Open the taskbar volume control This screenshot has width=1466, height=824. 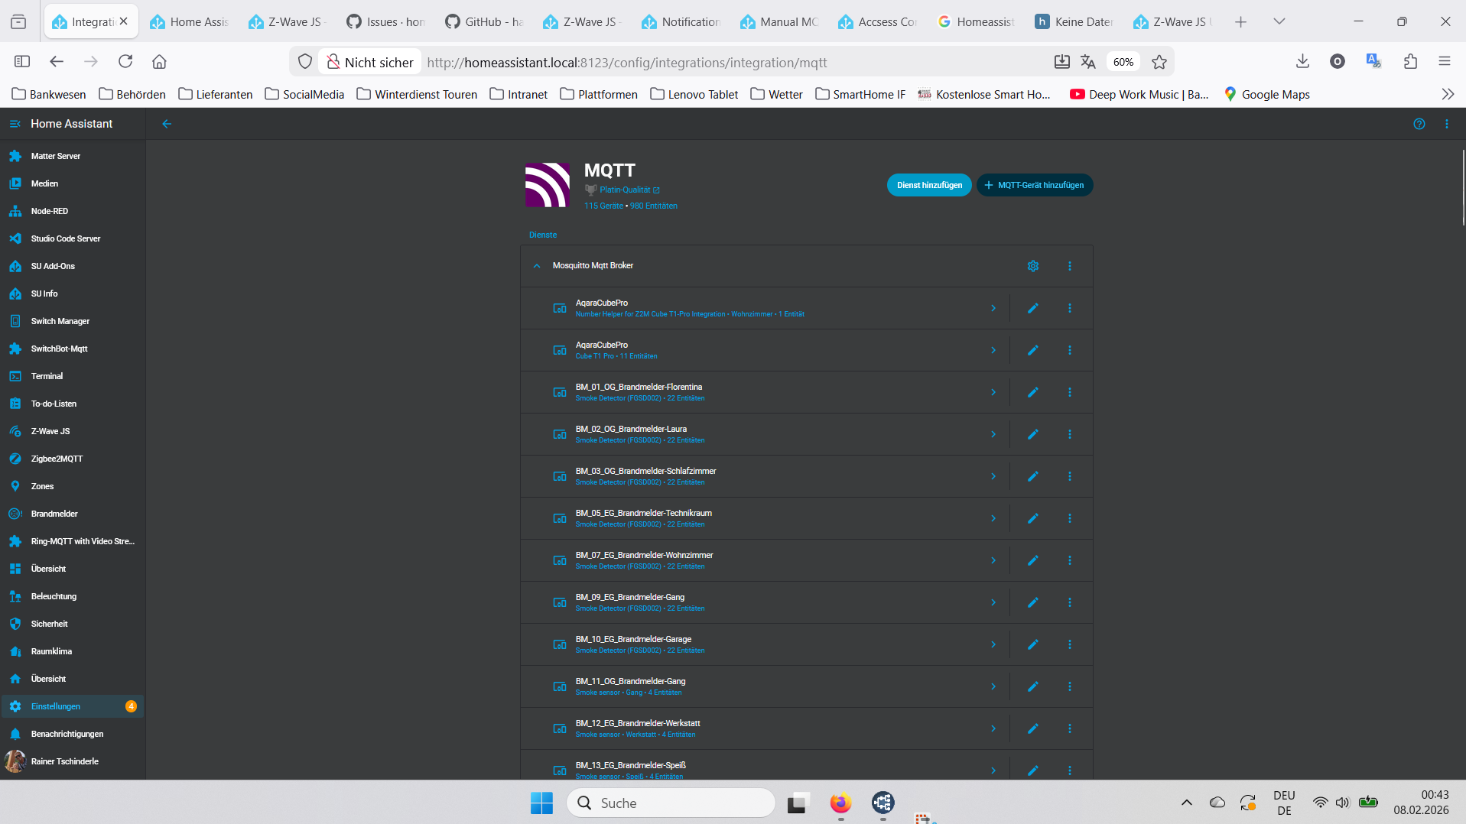pyautogui.click(x=1343, y=803)
